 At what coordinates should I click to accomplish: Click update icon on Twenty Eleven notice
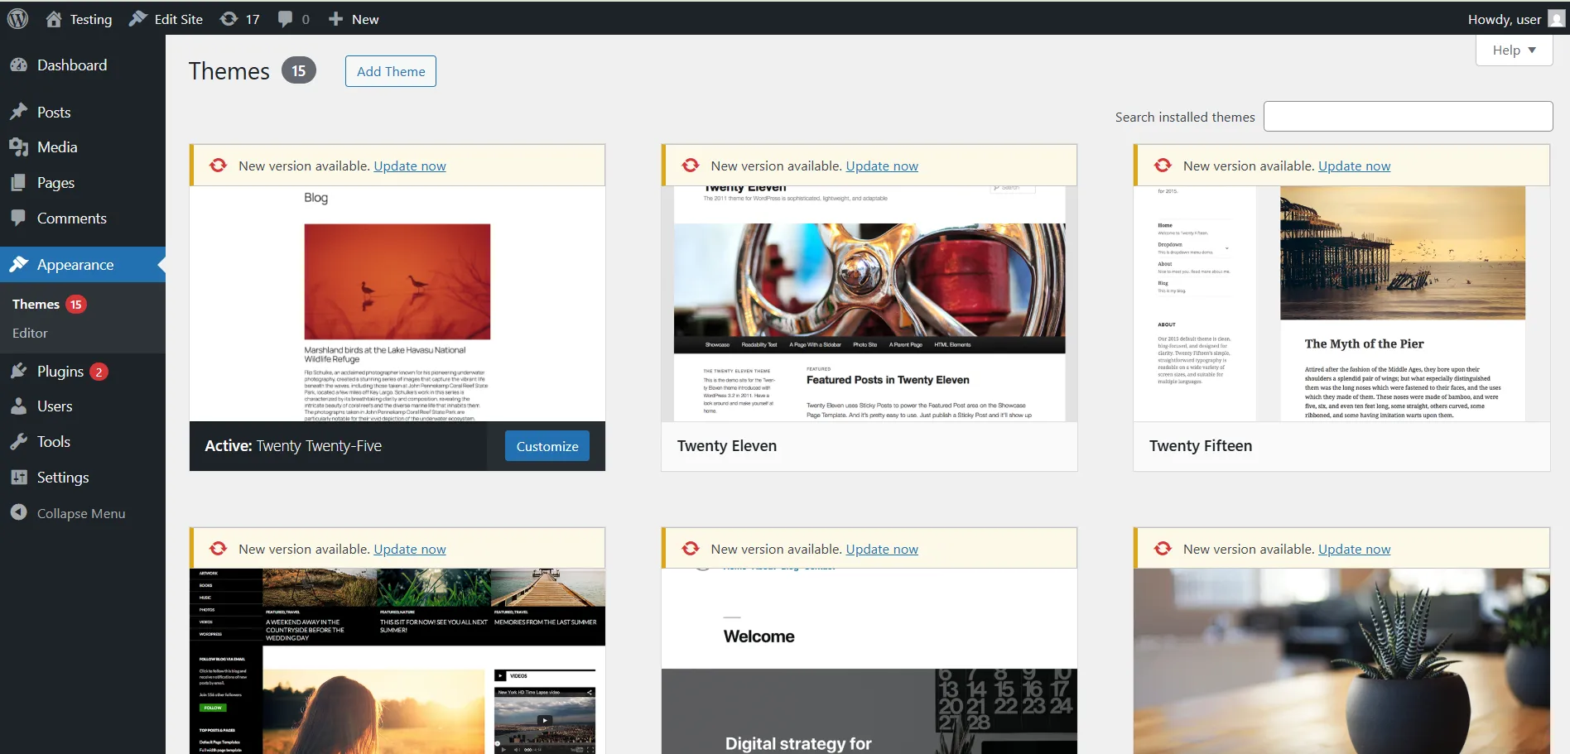click(691, 166)
